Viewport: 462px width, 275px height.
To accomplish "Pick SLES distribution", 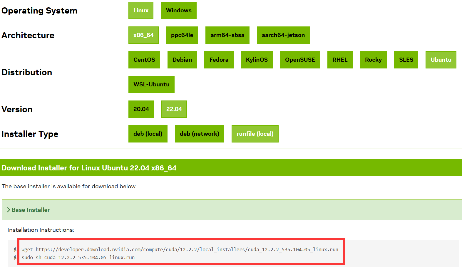I will 406,60.
